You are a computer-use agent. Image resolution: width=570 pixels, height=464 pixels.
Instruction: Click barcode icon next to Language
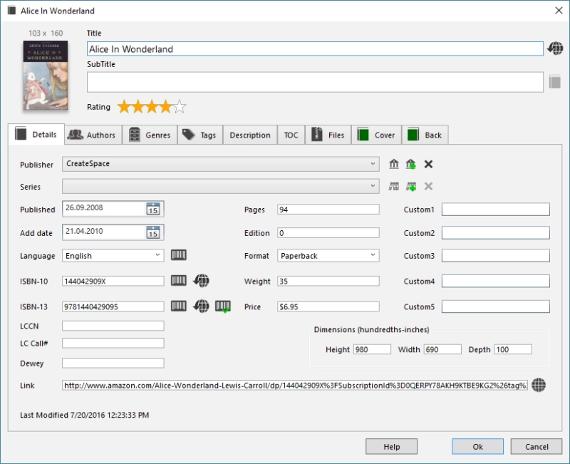[x=179, y=255]
